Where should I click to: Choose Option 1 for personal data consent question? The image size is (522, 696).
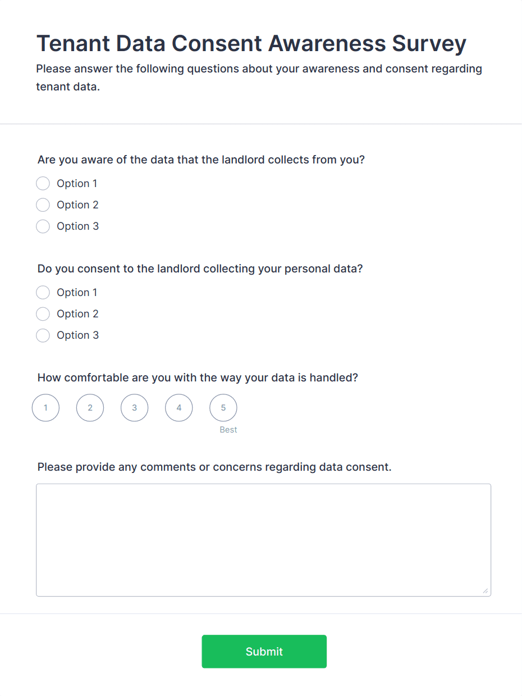point(43,293)
